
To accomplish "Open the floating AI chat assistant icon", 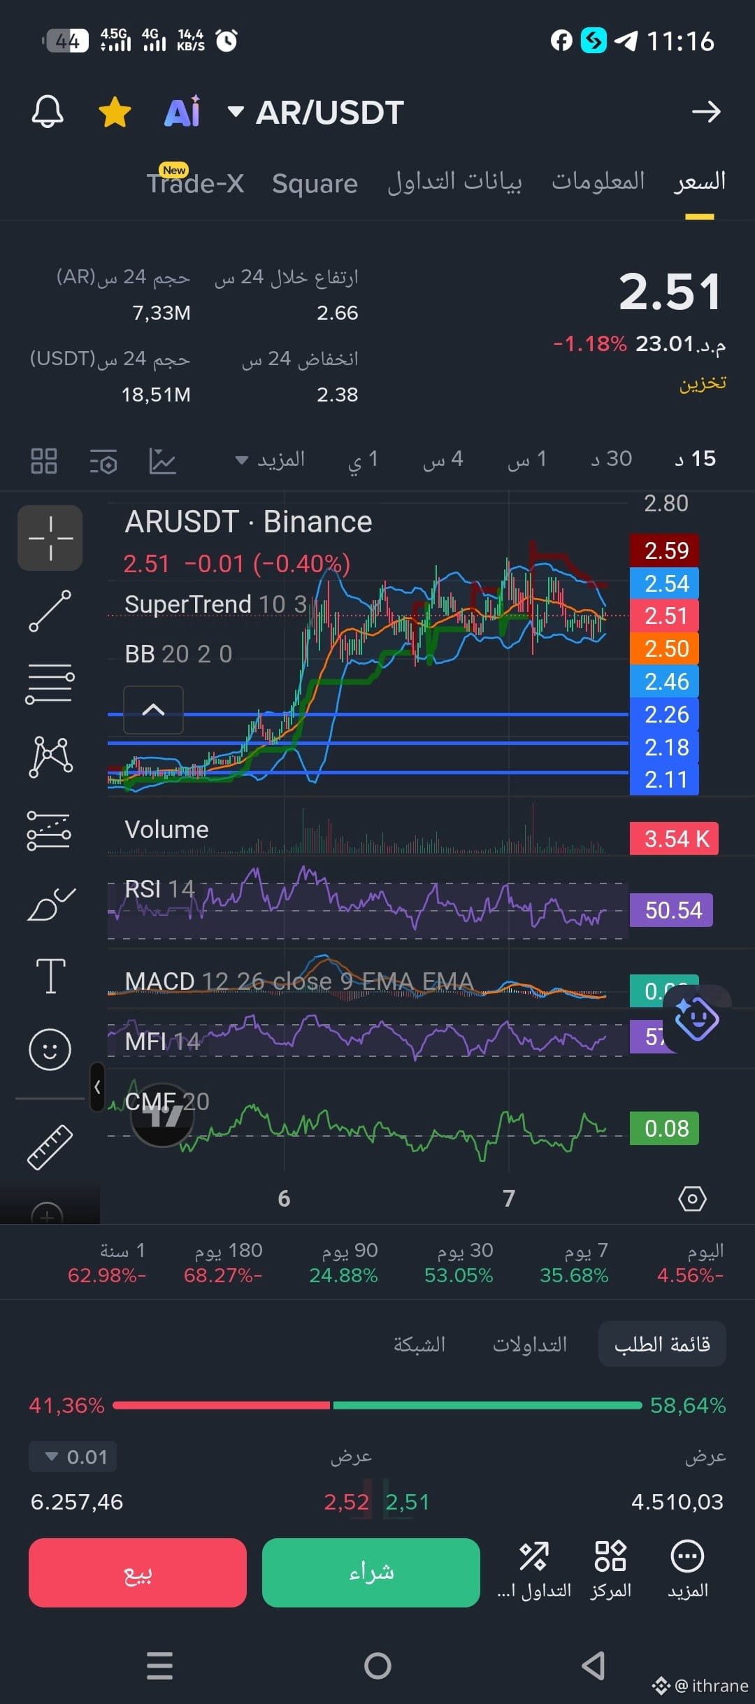I will (x=696, y=1018).
